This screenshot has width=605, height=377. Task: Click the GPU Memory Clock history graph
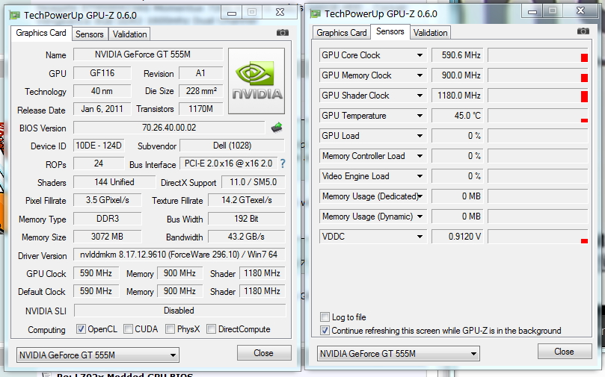[538, 75]
